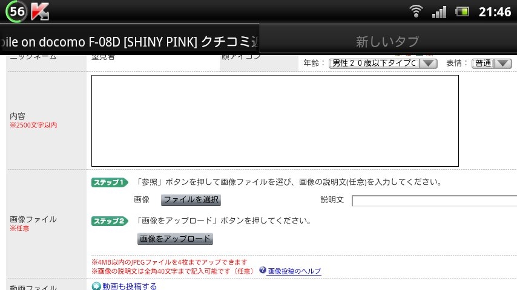Tap the Kaspersky notification icon

[40, 11]
